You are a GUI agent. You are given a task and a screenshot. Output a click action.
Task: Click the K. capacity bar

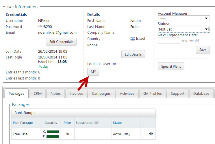[53, 136]
